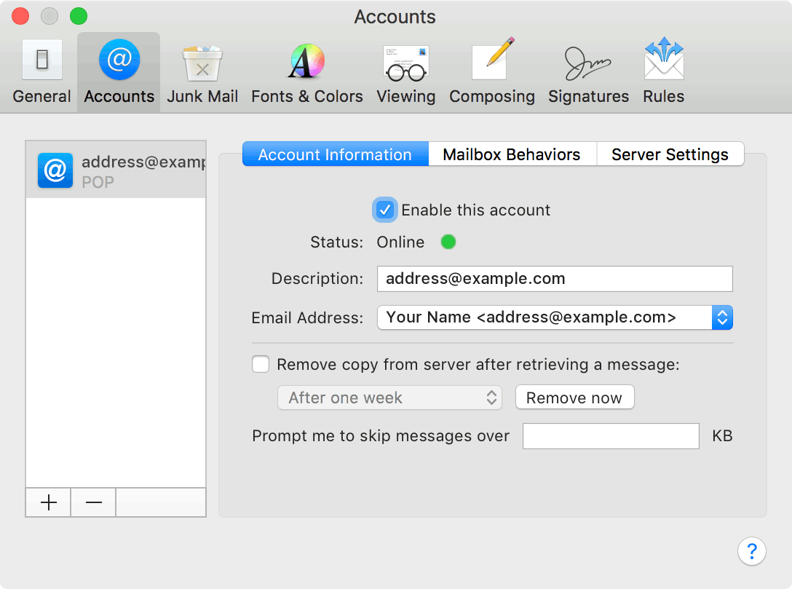This screenshot has height=589, width=792.
Task: Open the After one week dropdown
Action: click(x=389, y=398)
